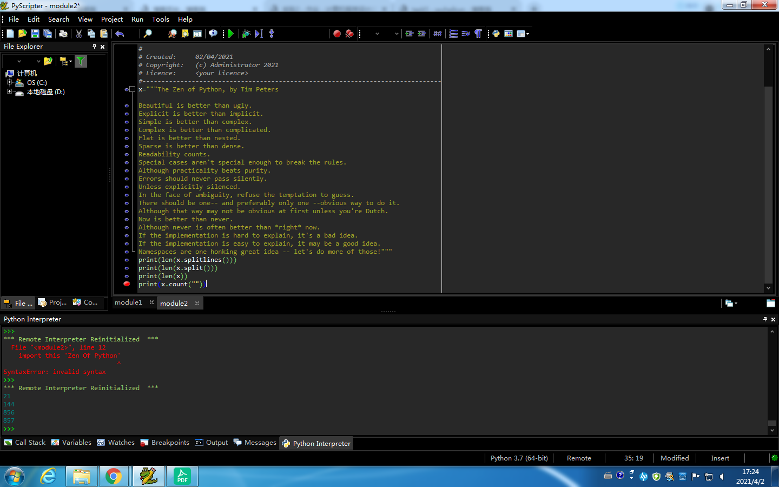Start debugging using the bug icon

(x=246, y=34)
